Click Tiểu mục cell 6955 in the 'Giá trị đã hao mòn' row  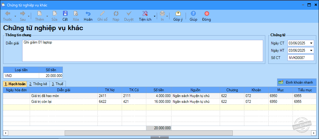click(x=304, y=96)
